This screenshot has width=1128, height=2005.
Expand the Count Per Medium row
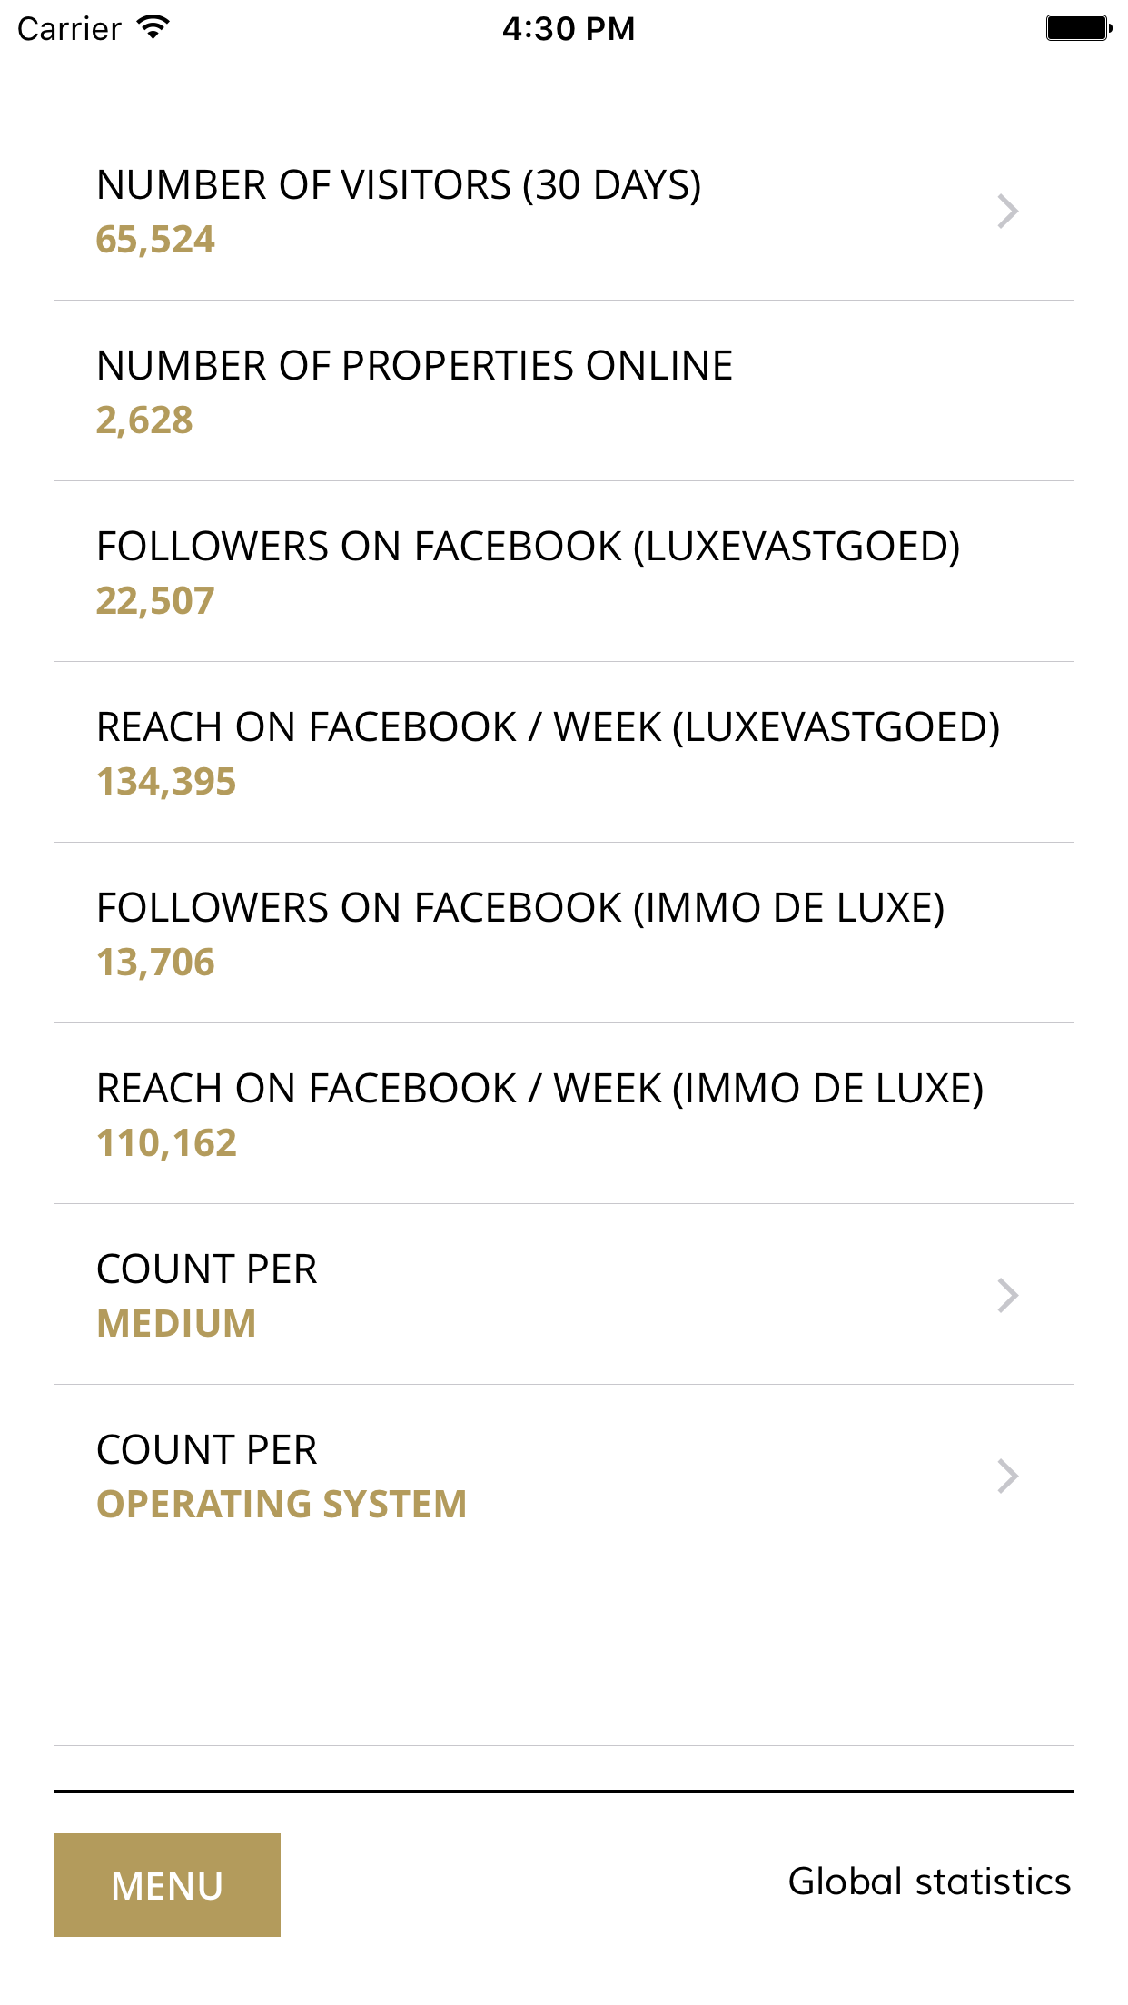point(564,1295)
